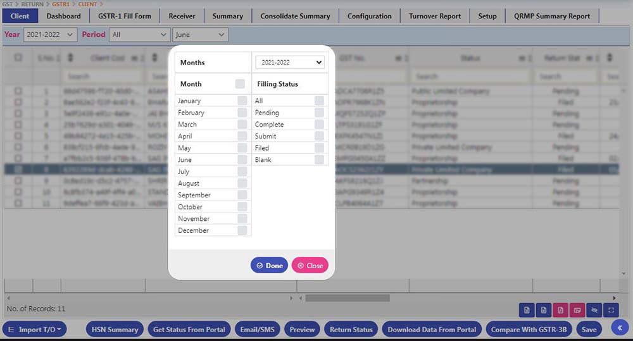
Task: Click the Search field under Status column
Action: click(x=469, y=77)
